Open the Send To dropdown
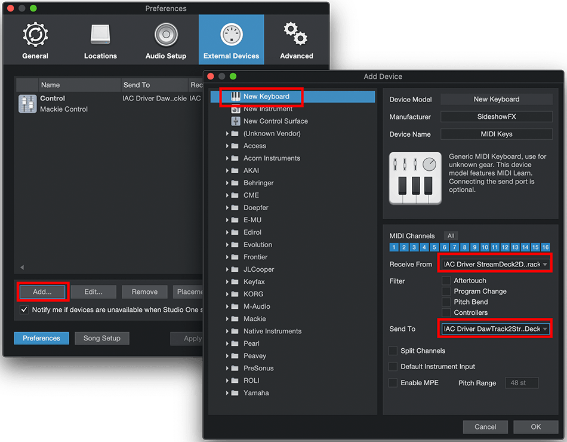Viewport: 567px width, 442px height. pyautogui.click(x=495, y=328)
